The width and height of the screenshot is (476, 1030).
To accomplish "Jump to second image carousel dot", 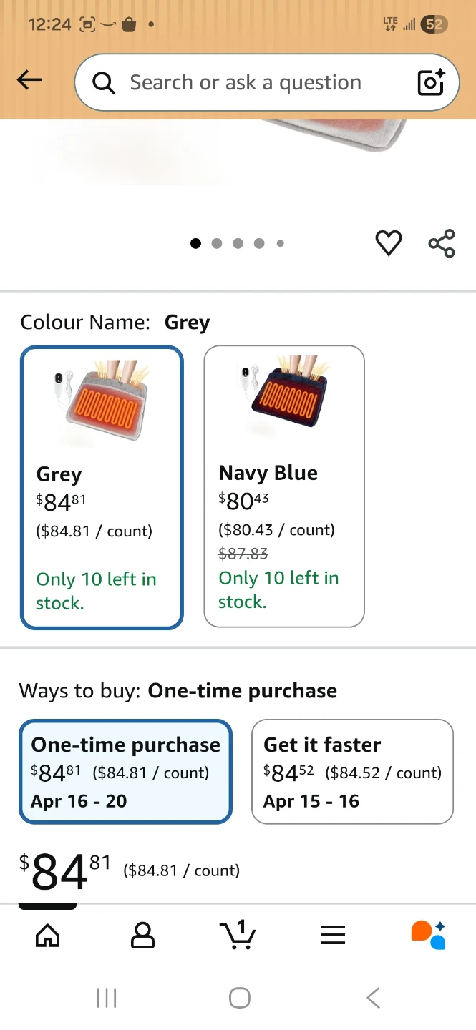I will (217, 244).
